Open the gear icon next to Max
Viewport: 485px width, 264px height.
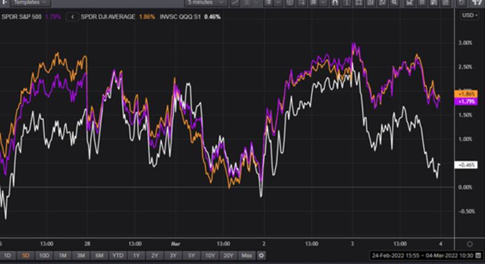[x=261, y=255]
